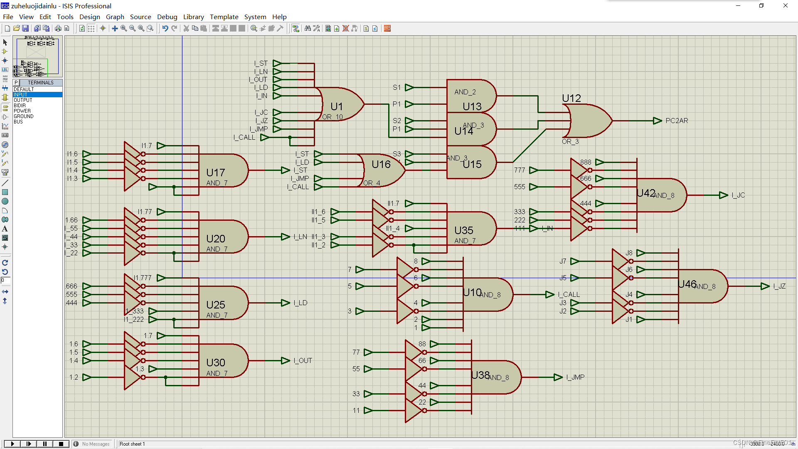Click the schematic overview thumbnail
The height and width of the screenshot is (449, 798).
[x=38, y=57]
